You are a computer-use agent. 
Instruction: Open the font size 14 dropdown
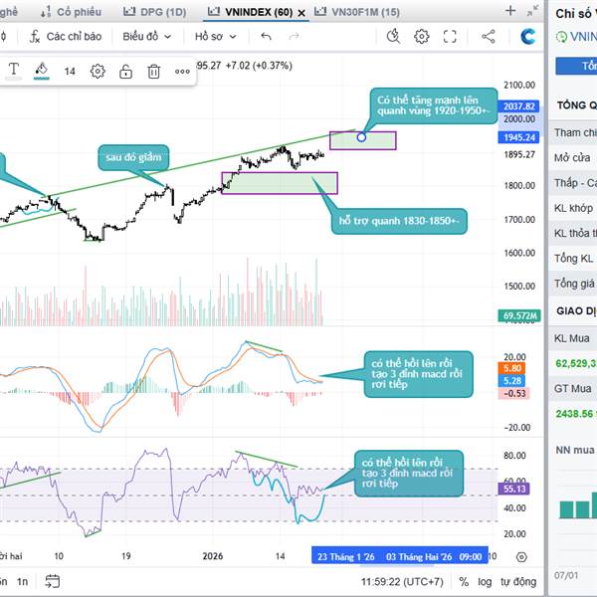point(70,72)
